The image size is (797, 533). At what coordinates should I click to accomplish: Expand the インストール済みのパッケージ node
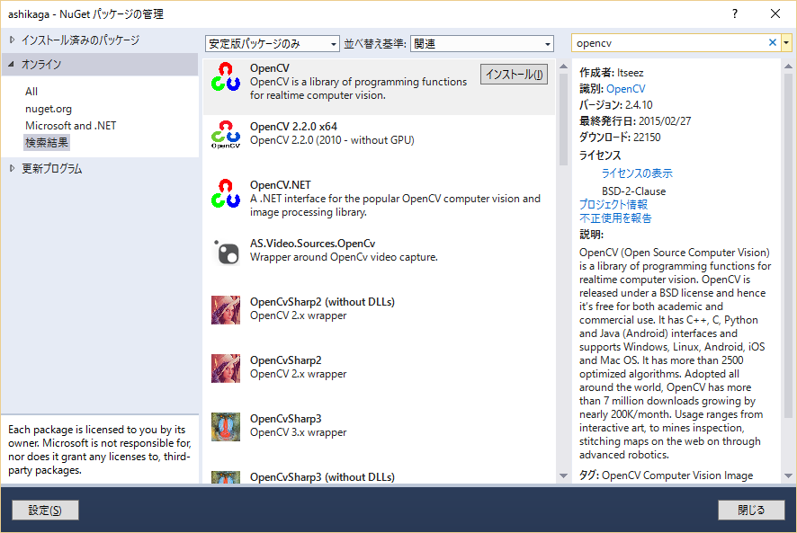pos(13,40)
